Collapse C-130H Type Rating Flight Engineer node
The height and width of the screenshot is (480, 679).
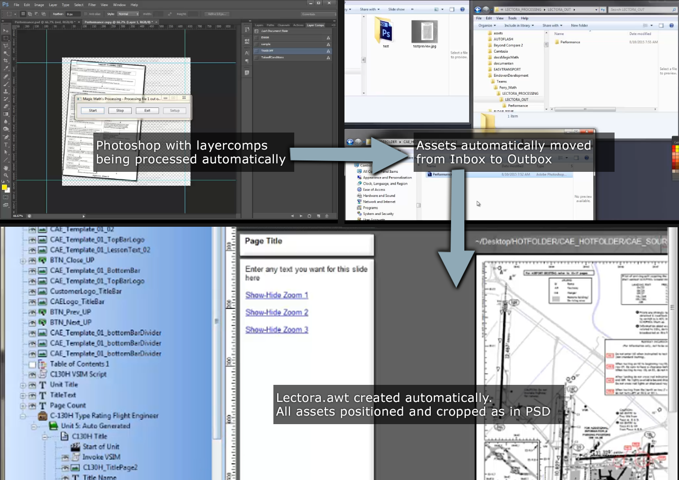23,417
